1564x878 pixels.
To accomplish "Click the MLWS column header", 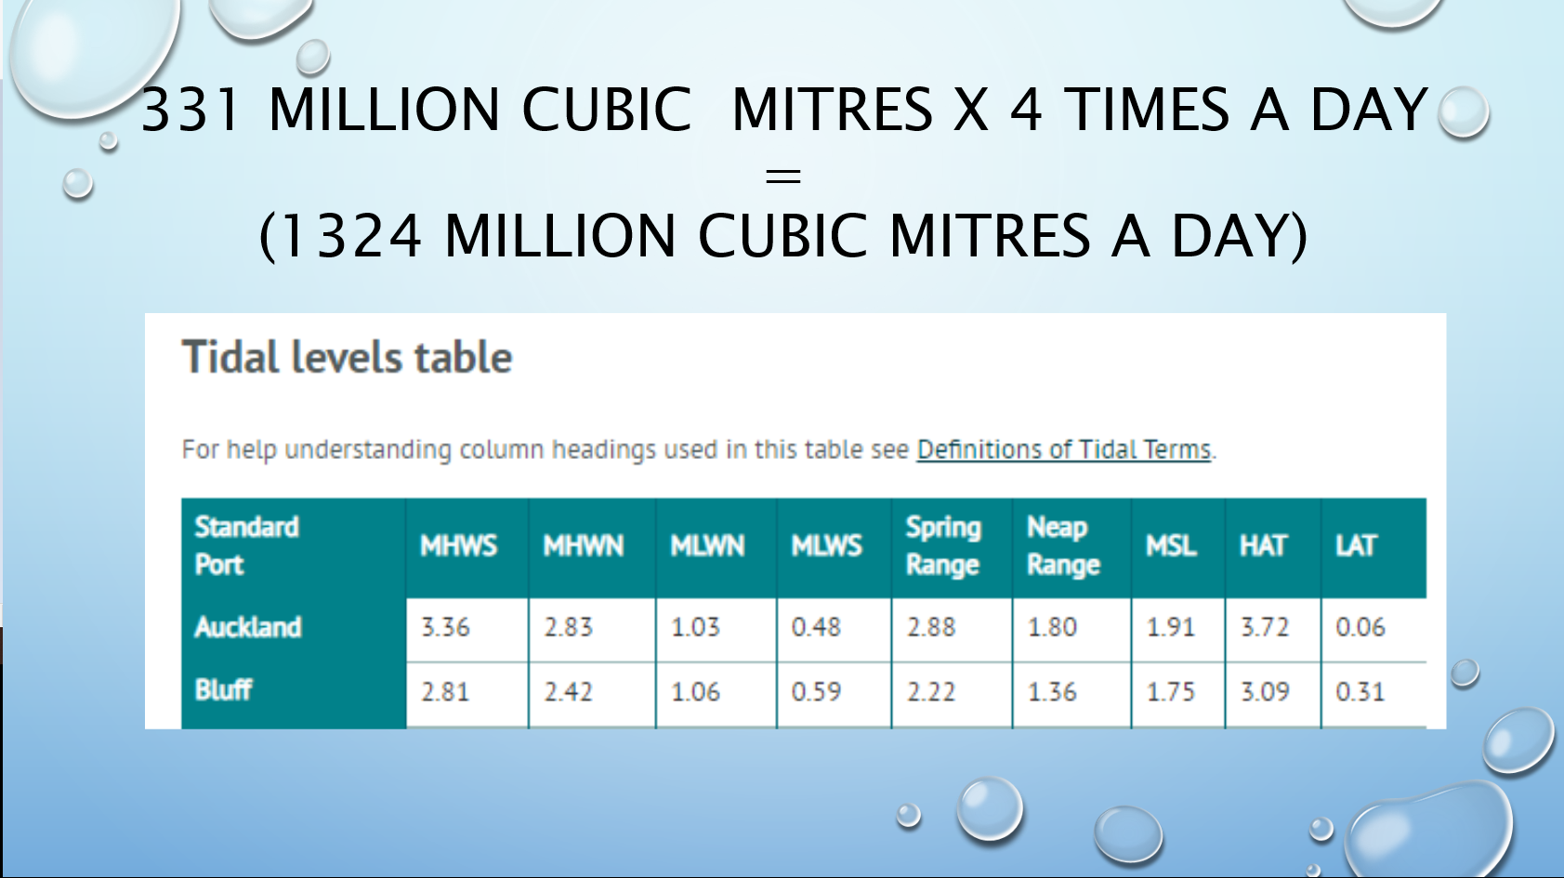I will point(826,546).
